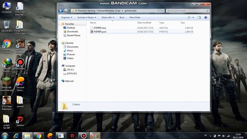Select Libraries in navigation pane
The height and width of the screenshot is (139, 247).
69,43
